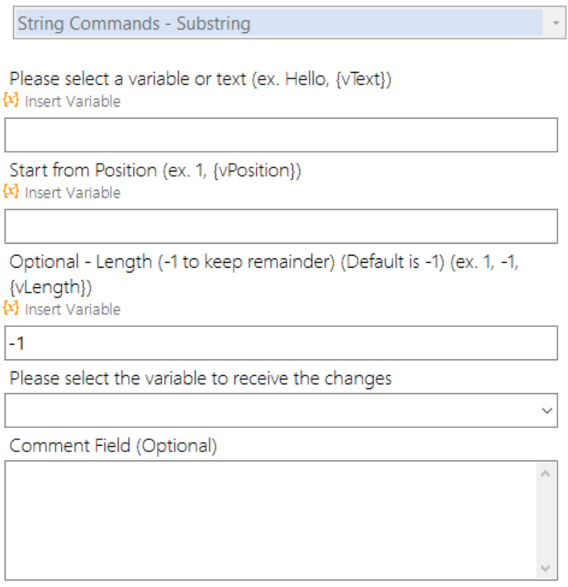Click the comment field scrollbar up arrow
Viewport: 568px width, 587px height.
(546, 474)
